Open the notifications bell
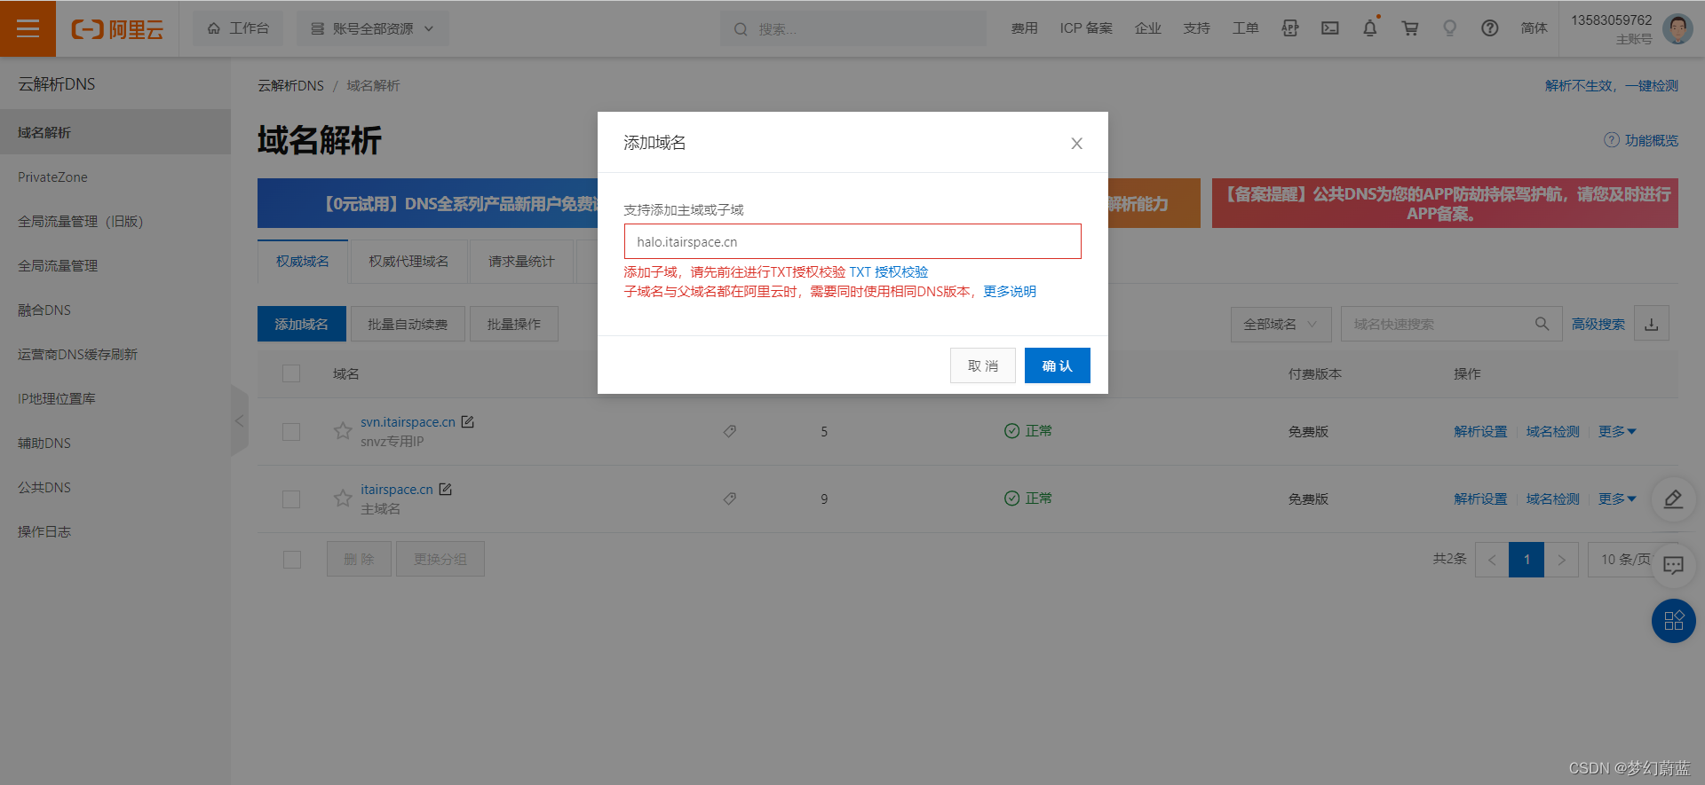 click(1369, 28)
